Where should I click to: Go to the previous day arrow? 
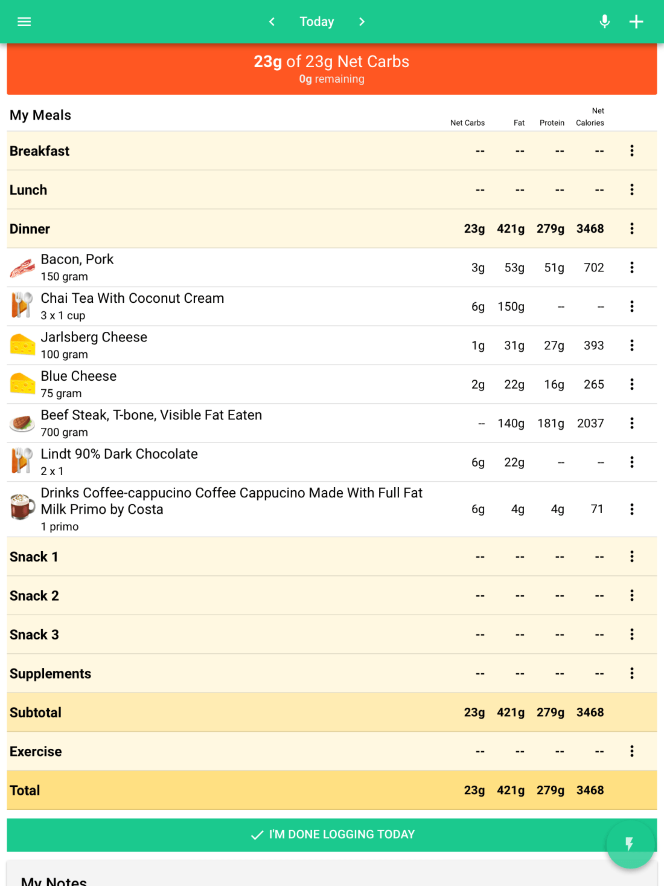click(272, 22)
